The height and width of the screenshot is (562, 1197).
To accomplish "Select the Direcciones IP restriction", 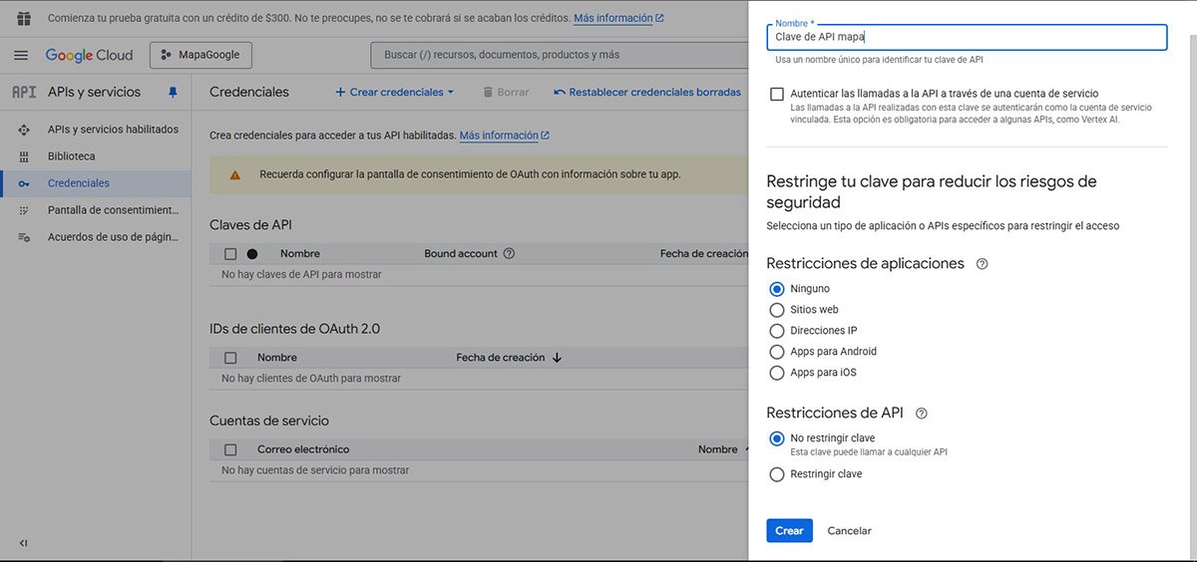I will click(x=777, y=331).
